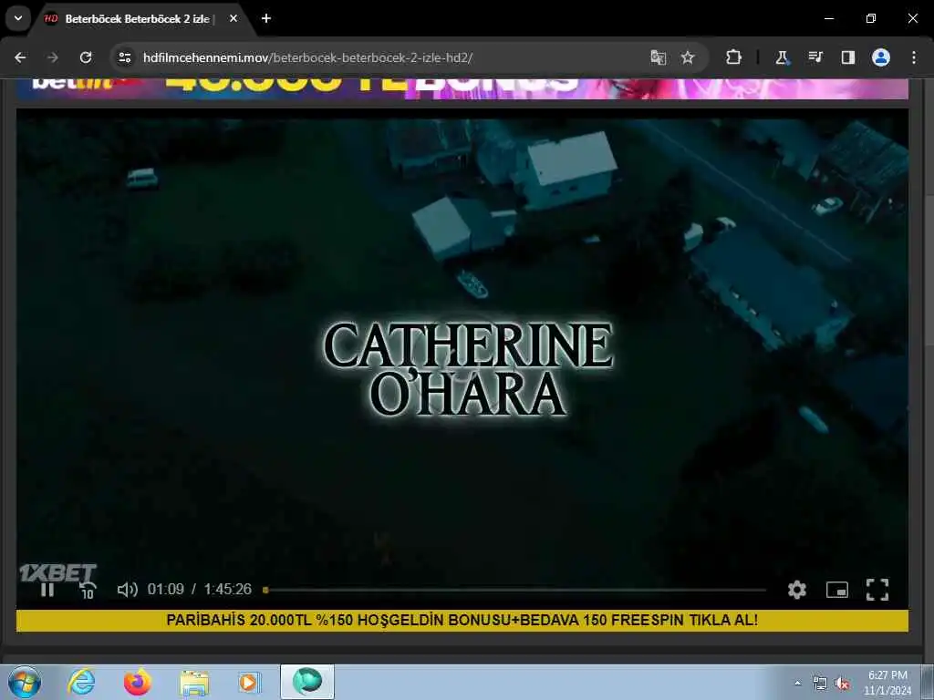Viewport: 934px width, 700px height.
Task: Go back to previous page
Action: (20, 57)
